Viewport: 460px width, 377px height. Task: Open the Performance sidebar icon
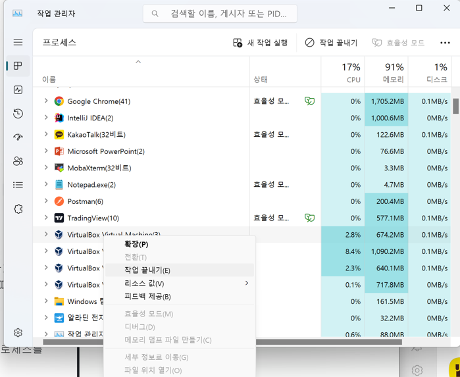click(x=18, y=89)
